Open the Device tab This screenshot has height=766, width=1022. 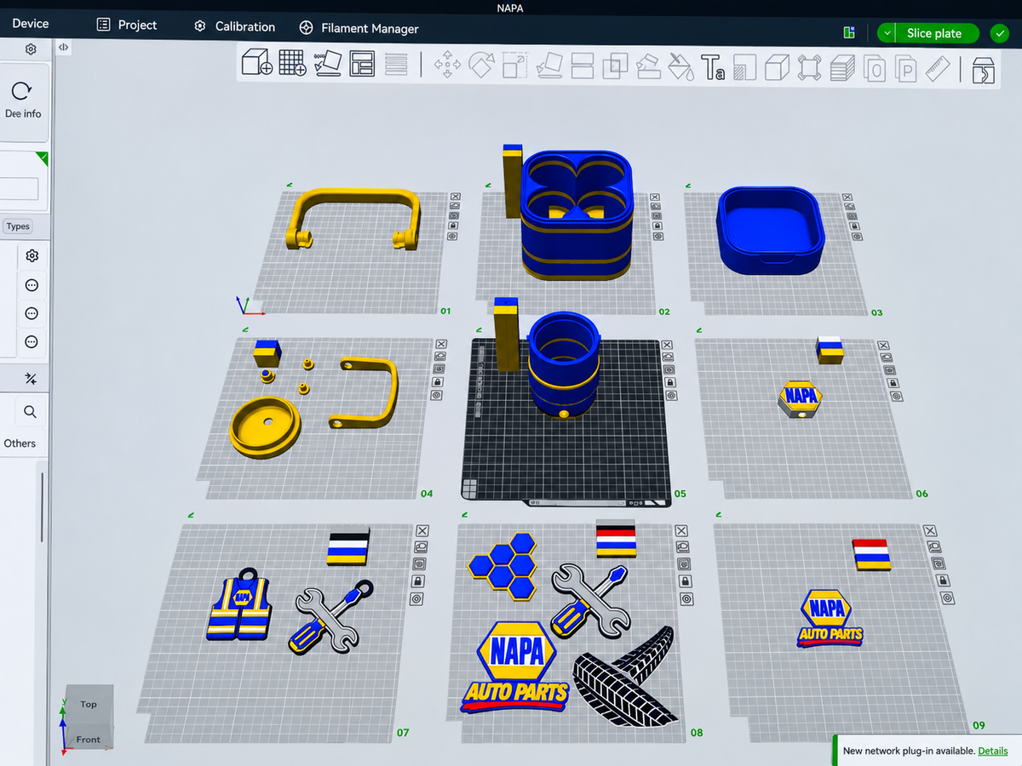pos(31,24)
